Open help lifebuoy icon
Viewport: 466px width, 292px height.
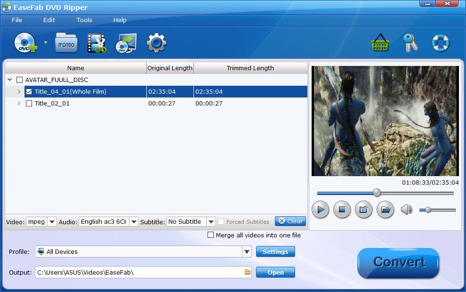point(441,43)
